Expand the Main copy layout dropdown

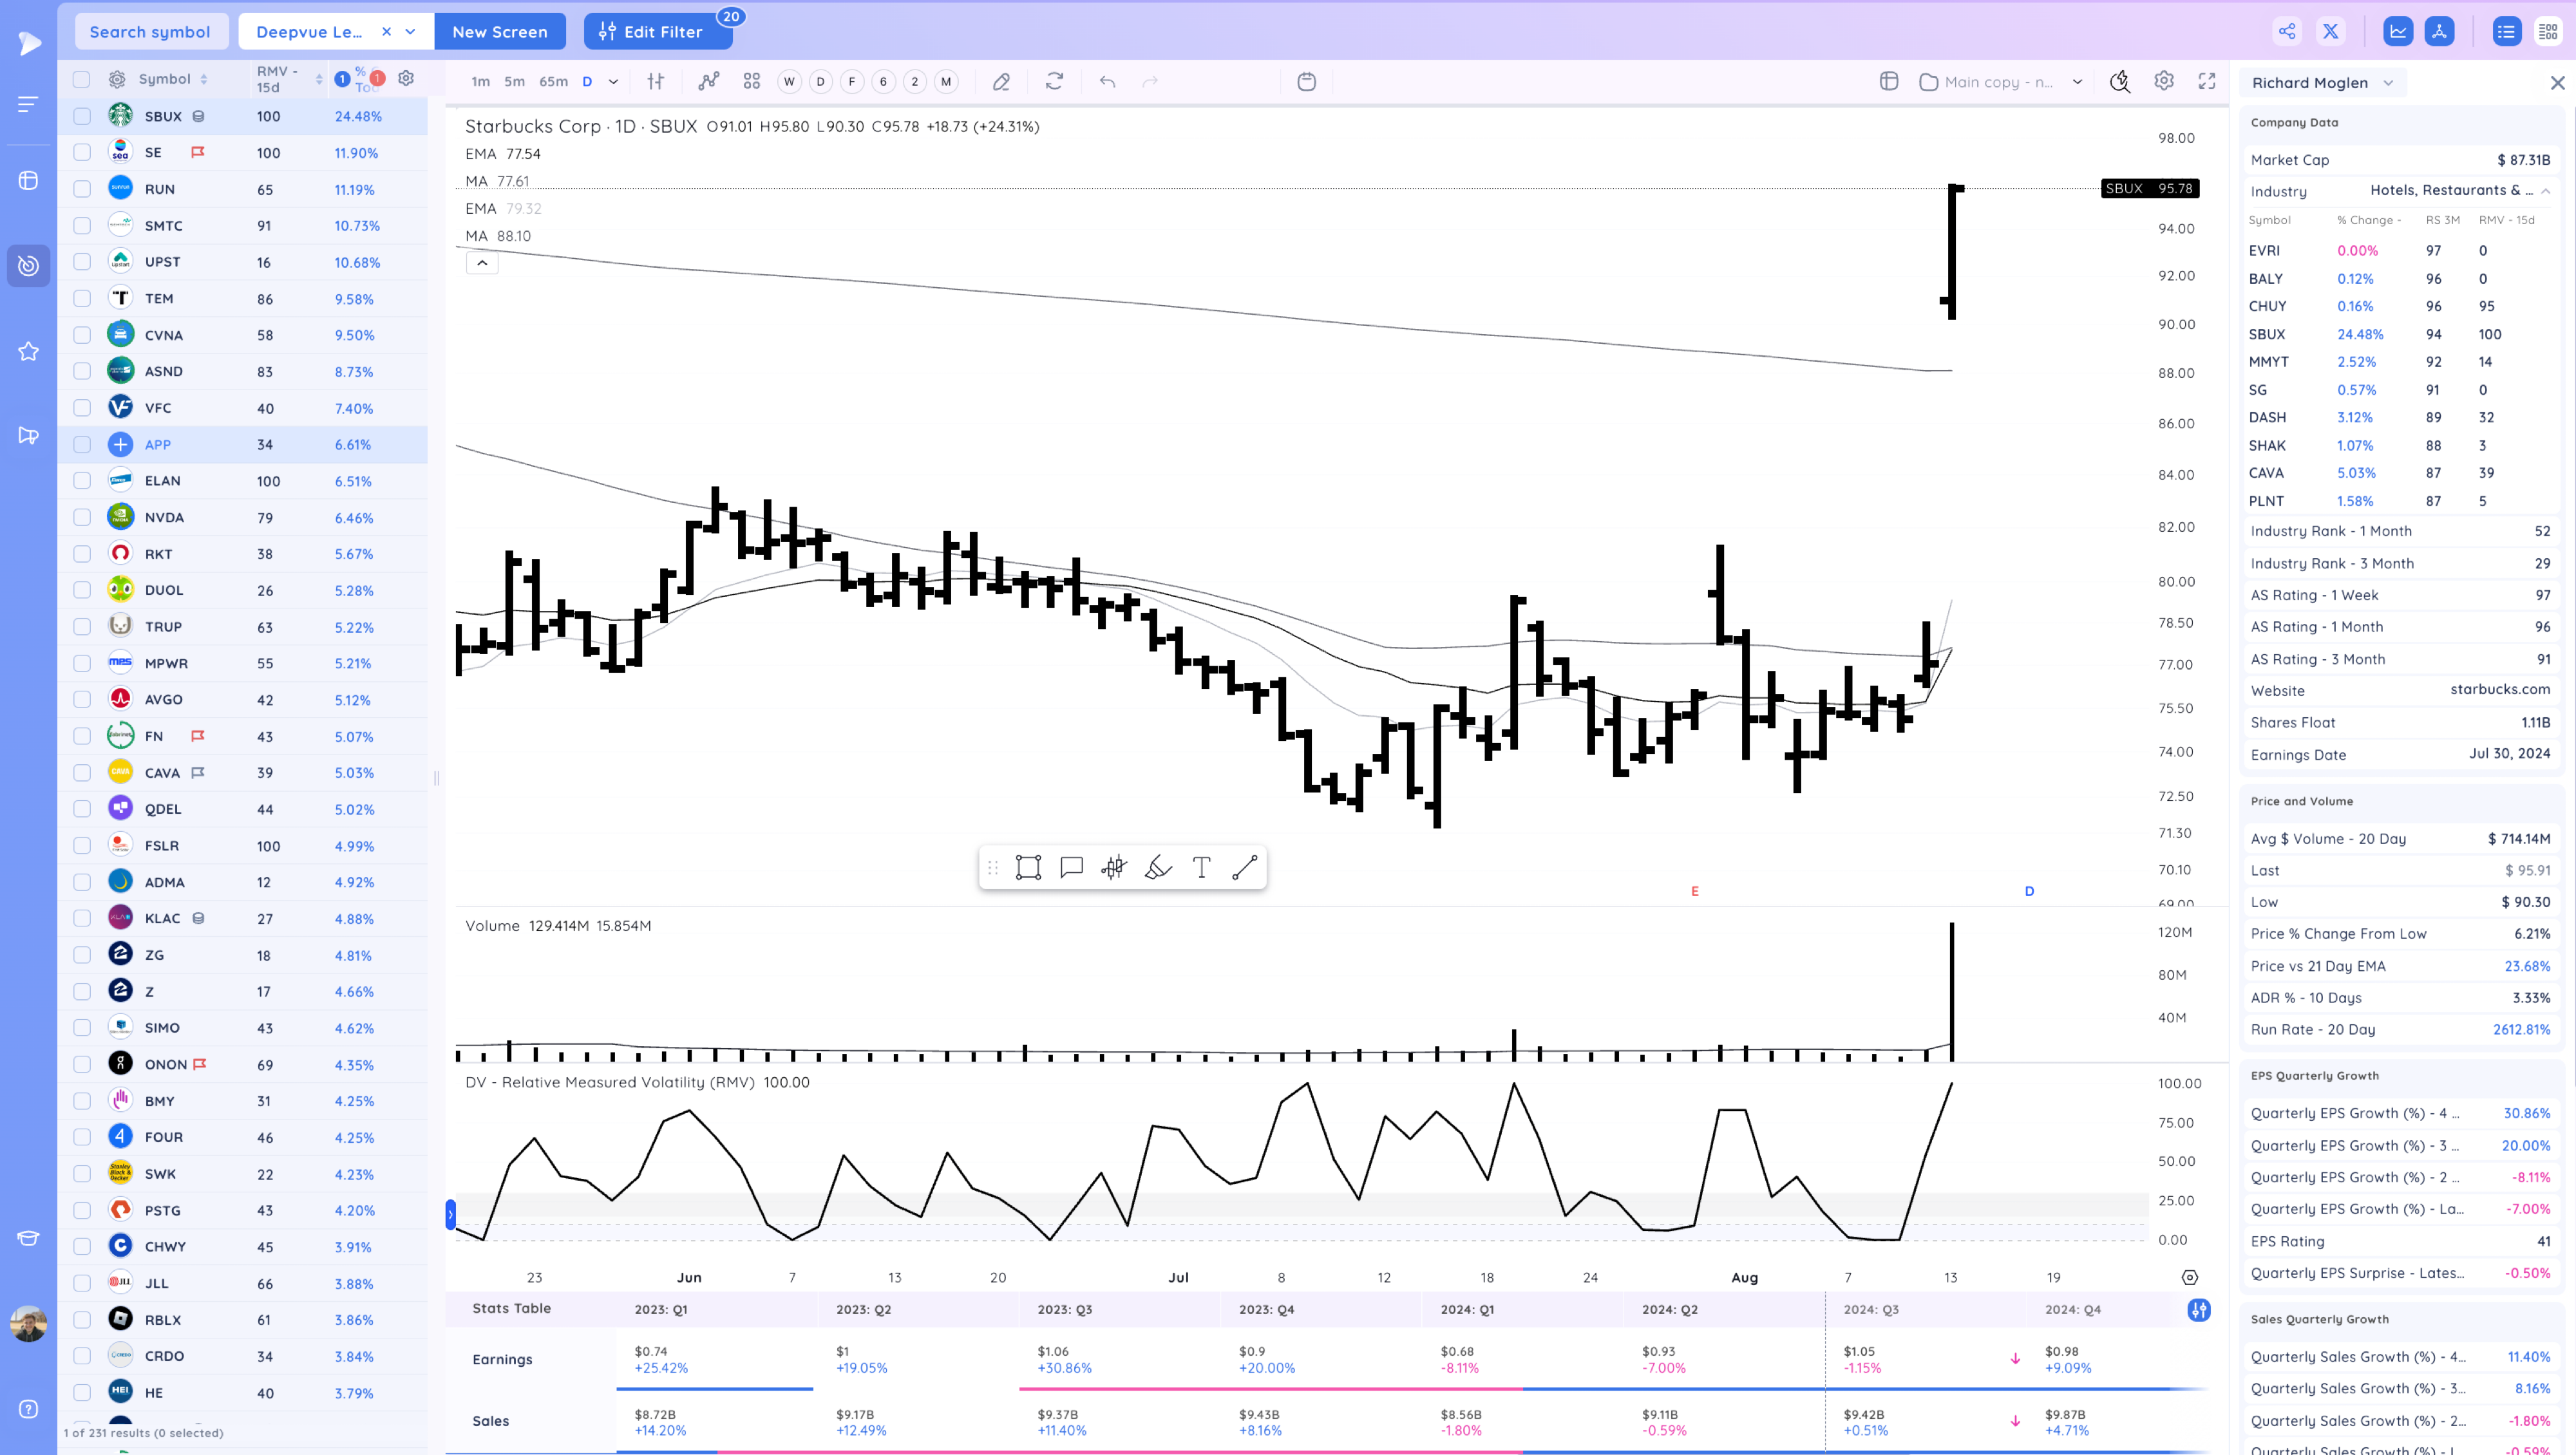pyautogui.click(x=2077, y=82)
